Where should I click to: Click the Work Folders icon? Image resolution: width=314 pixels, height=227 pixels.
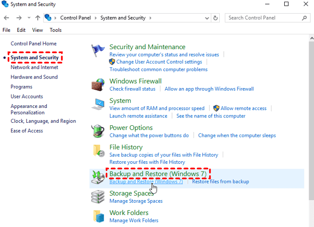pos(98,216)
